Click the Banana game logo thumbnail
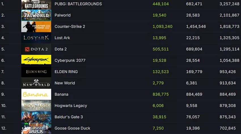The height and width of the screenshot is (134, 241). (36, 94)
